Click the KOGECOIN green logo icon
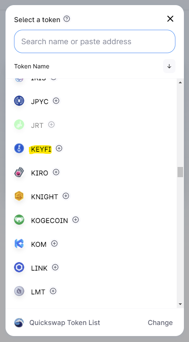Viewport: 189px width, 342px height. [x=19, y=220]
